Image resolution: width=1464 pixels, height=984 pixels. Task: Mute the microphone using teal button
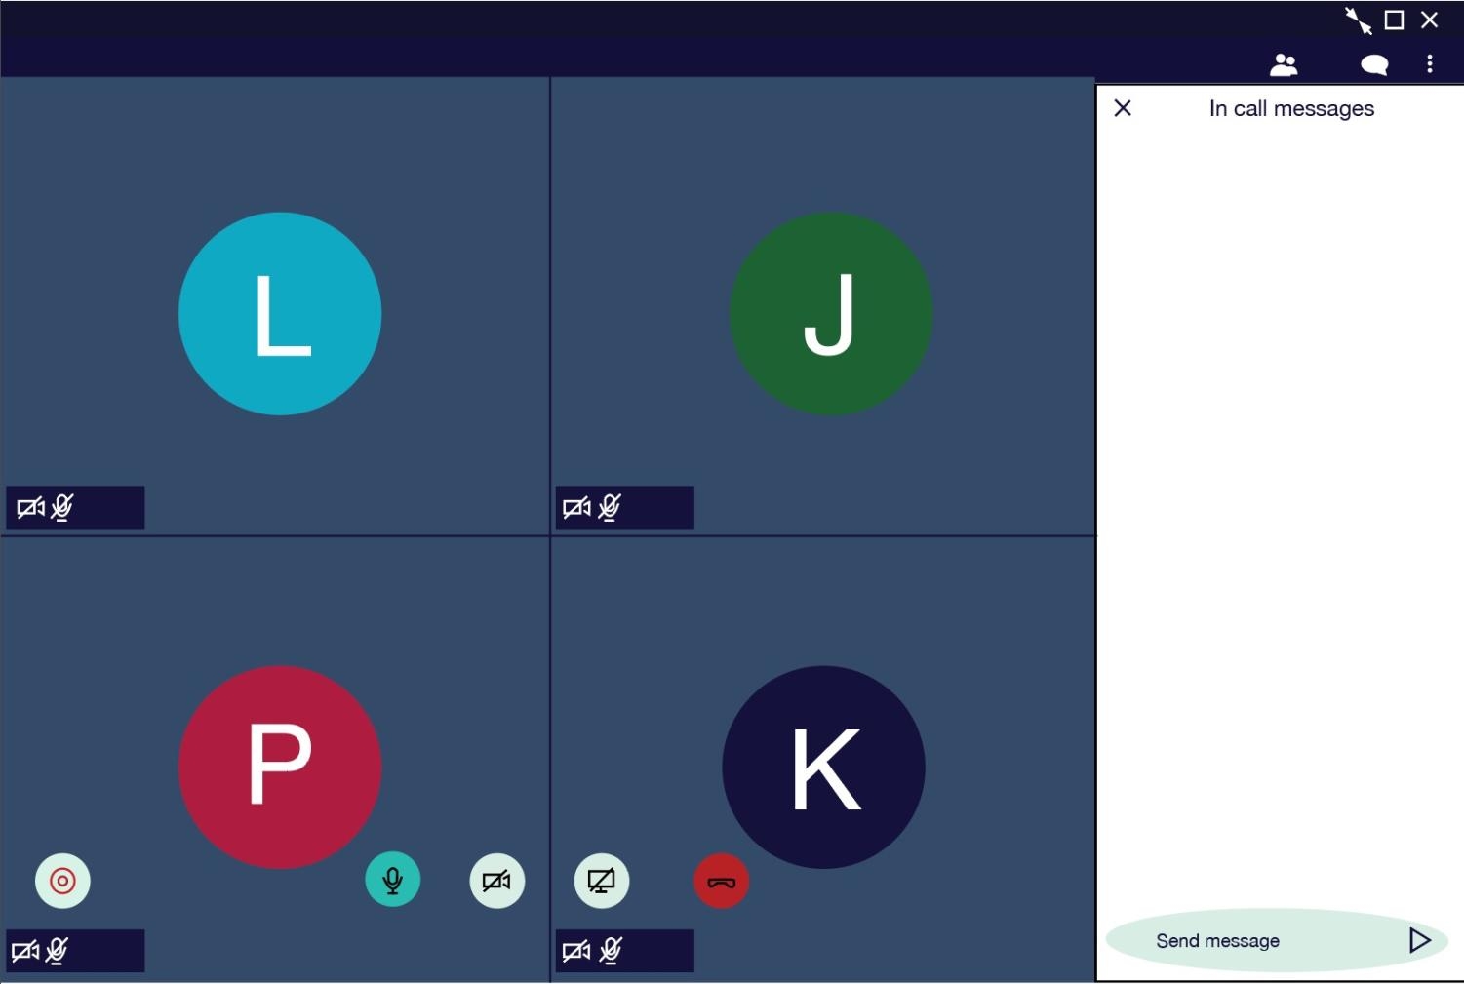[x=392, y=880]
